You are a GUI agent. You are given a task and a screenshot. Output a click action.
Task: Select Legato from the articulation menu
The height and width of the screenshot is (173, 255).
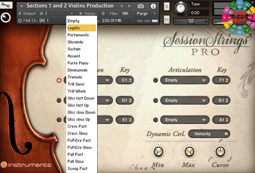[x=82, y=28]
